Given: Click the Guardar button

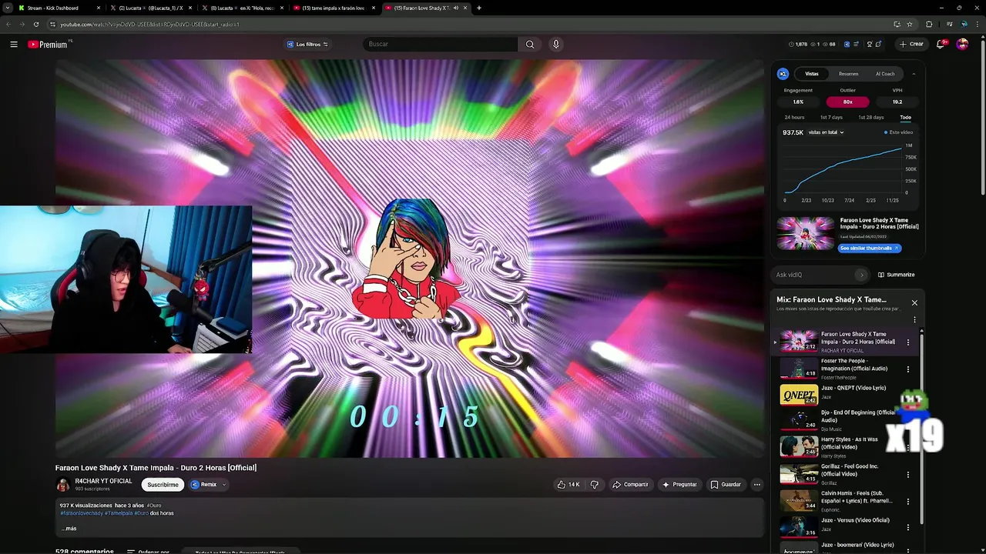Looking at the screenshot, I should click(x=725, y=485).
